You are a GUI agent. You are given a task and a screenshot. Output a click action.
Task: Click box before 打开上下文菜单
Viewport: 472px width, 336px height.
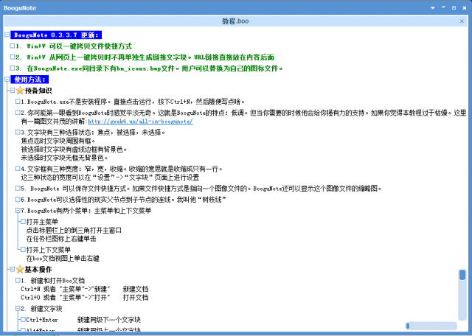click(23, 250)
